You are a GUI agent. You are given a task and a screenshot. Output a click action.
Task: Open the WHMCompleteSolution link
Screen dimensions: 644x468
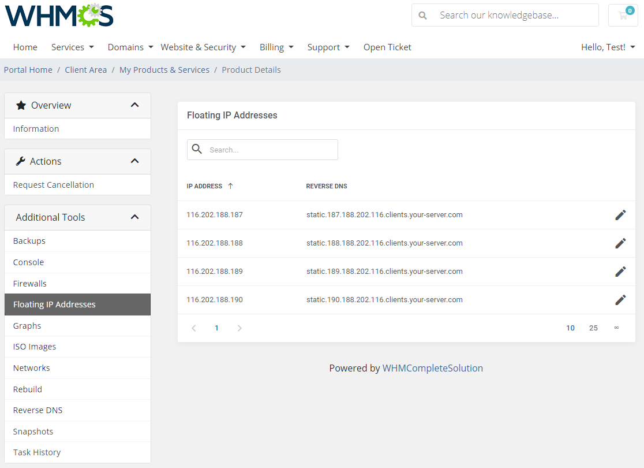click(433, 368)
